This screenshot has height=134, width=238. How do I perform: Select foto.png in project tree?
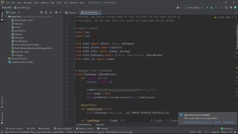(x=18, y=24)
